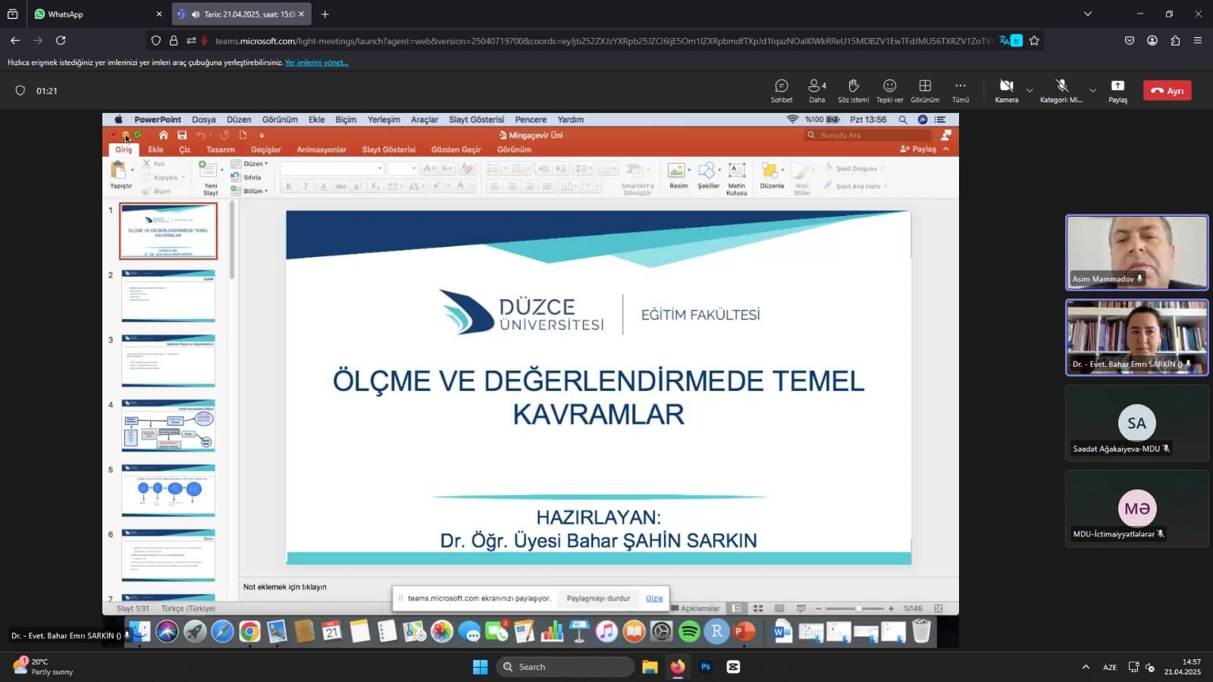Viewport: 1213px width, 682px height.
Task: Open the Sohbet chat panel in Teams
Action: [x=782, y=91]
